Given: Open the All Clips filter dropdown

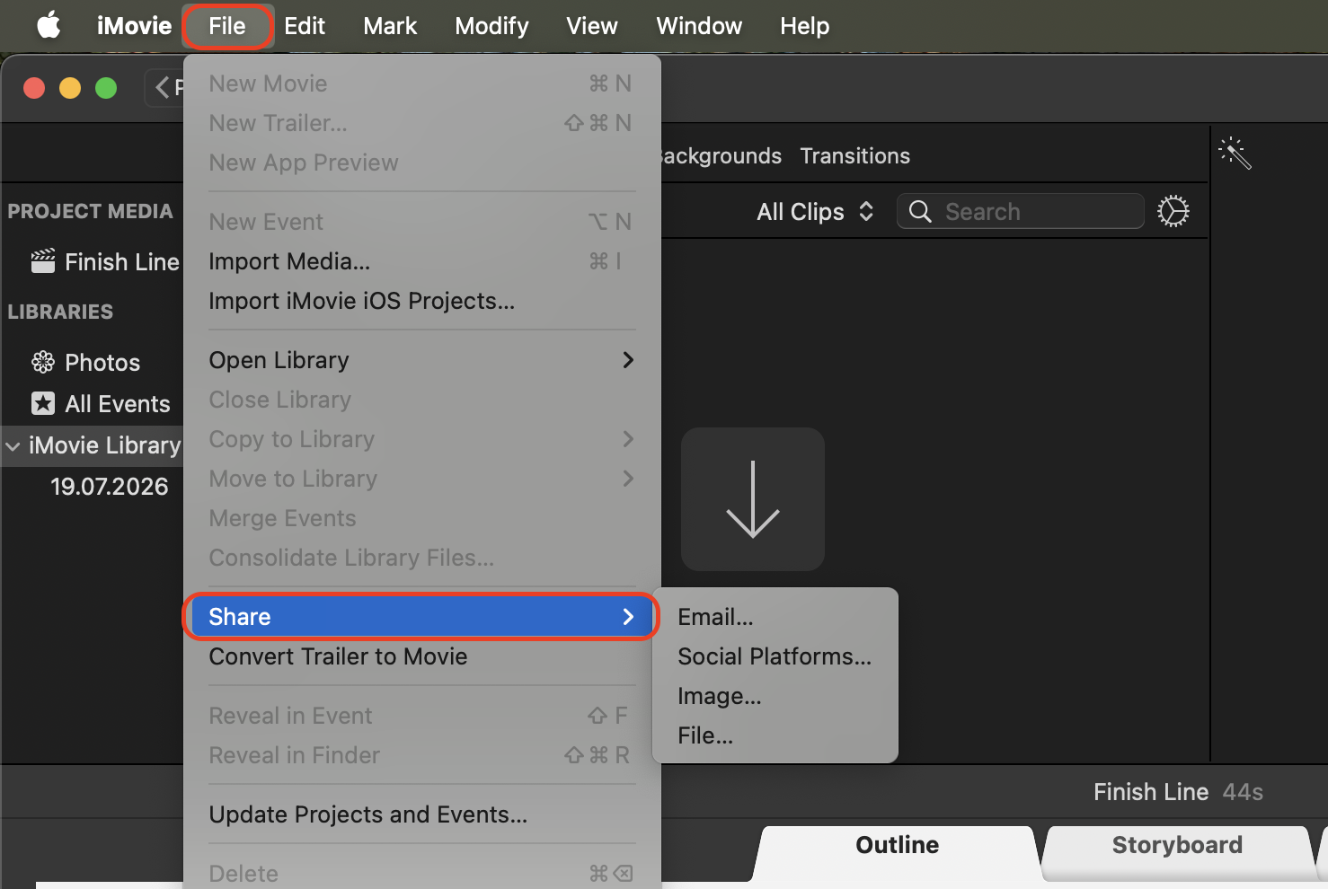Looking at the screenshot, I should click(x=815, y=212).
